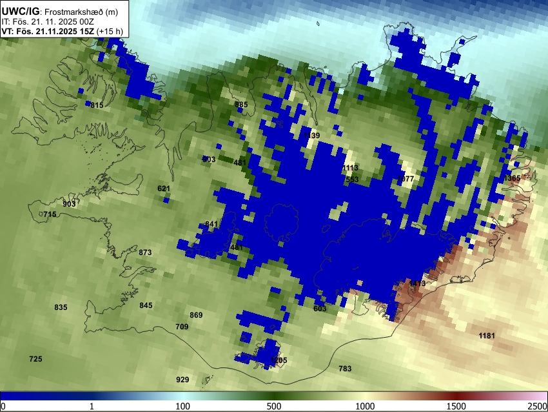548x412 pixels.
Task: Click the 500 tick on the color scale
Action: pyautogui.click(x=274, y=406)
